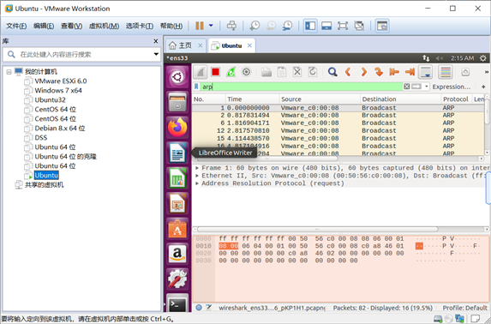Launch LibreOffice Impress from dock
This screenshot has height=324, width=491.
[177, 203]
